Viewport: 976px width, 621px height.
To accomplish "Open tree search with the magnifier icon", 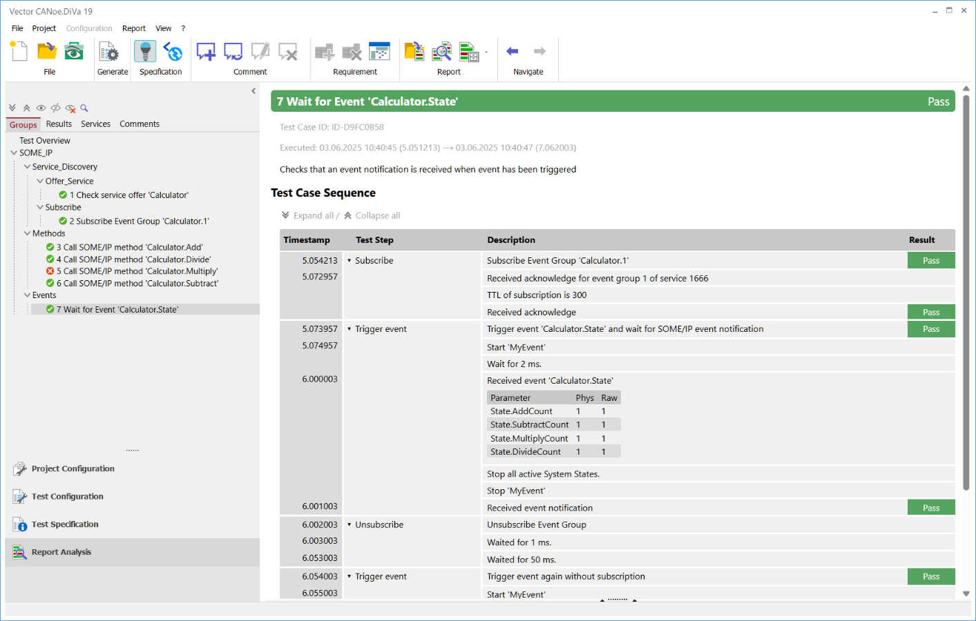I will click(84, 108).
